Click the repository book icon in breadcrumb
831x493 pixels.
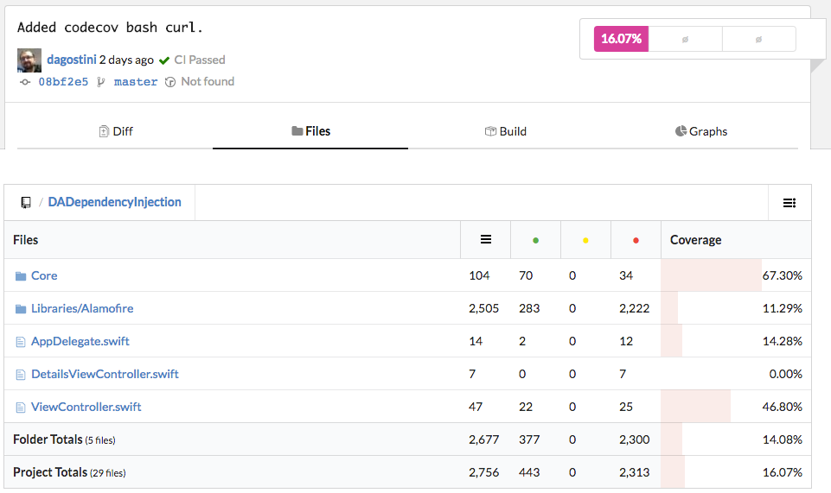click(26, 203)
